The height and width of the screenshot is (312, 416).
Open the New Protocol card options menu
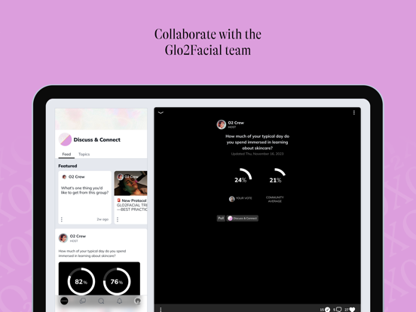pos(118,219)
